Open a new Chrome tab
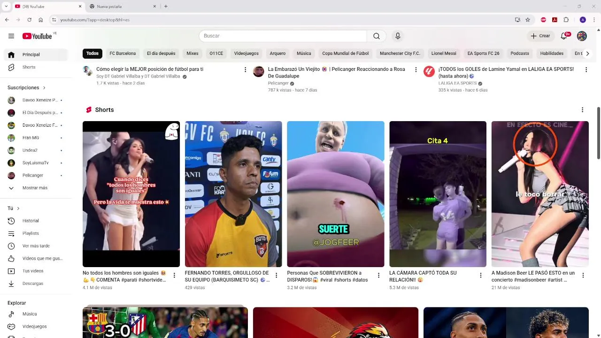 166,7
